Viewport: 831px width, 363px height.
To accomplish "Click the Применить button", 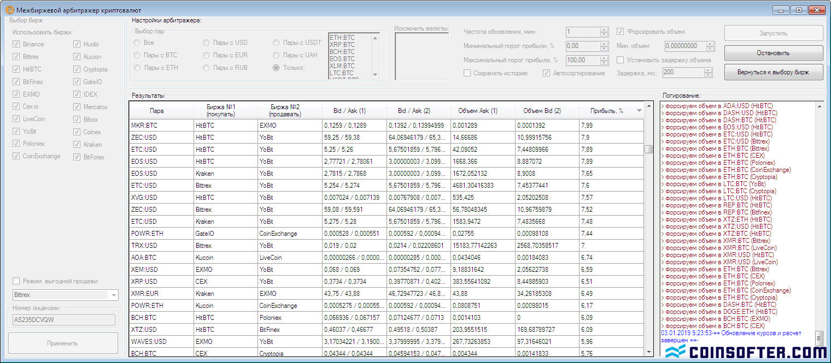I will (63, 343).
